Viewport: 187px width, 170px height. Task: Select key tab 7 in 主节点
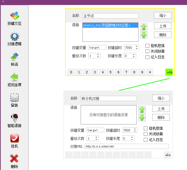tap(126, 72)
